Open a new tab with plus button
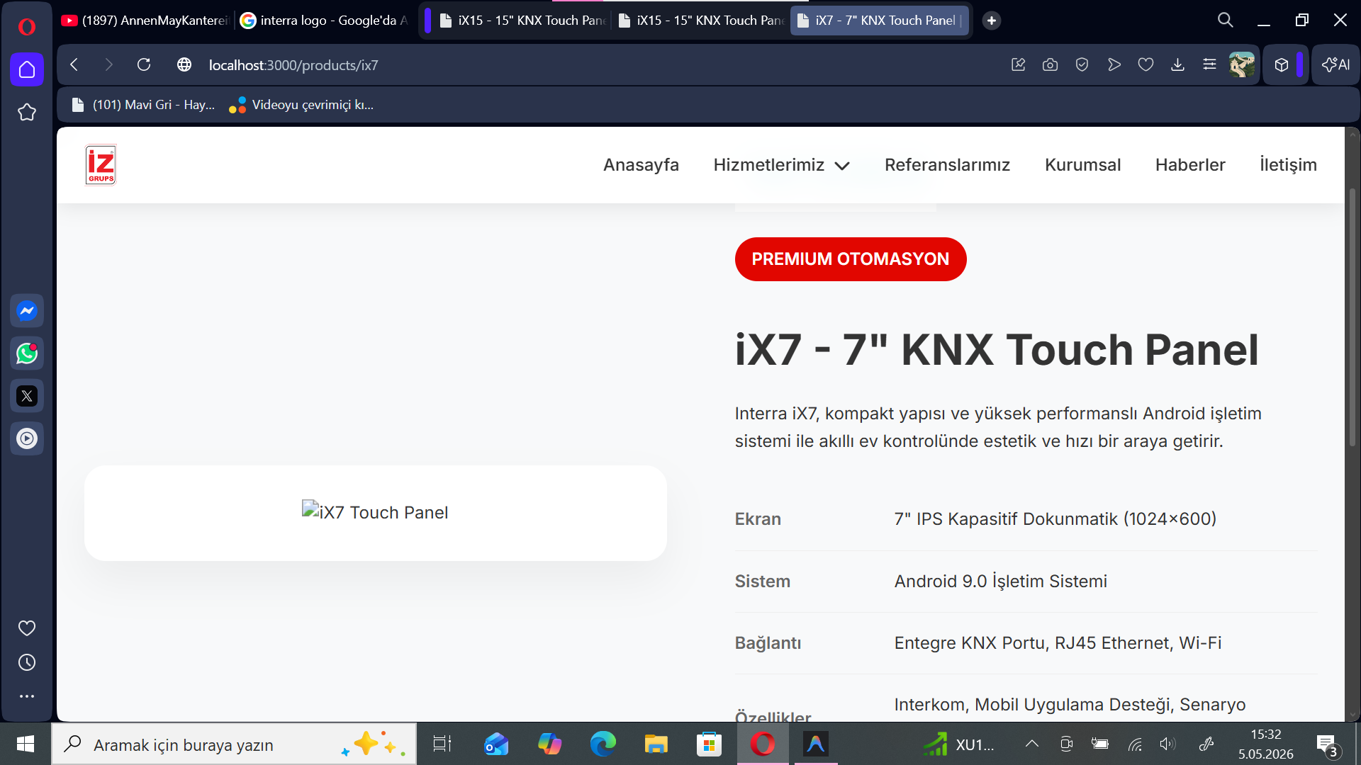 992,21
